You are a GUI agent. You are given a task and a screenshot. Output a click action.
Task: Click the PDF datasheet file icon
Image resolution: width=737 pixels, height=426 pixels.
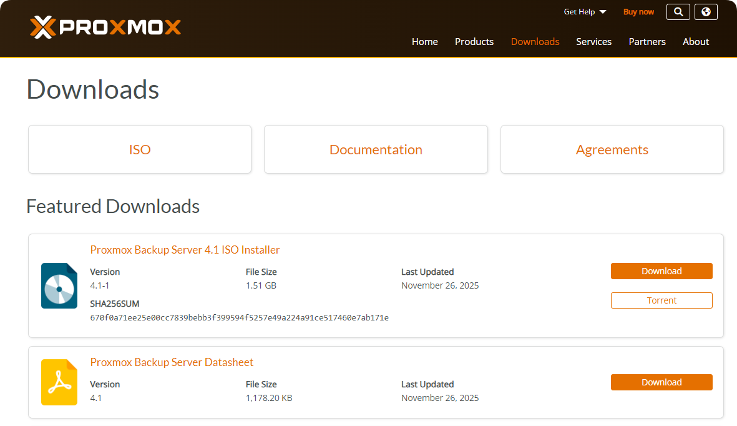59,382
